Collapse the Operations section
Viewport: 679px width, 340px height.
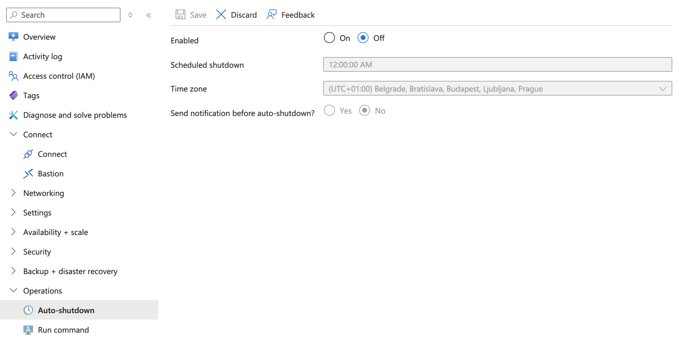(13, 291)
